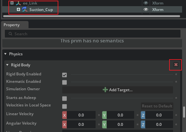Click the blue Z label of Linear Velocity

(x=143, y=115)
